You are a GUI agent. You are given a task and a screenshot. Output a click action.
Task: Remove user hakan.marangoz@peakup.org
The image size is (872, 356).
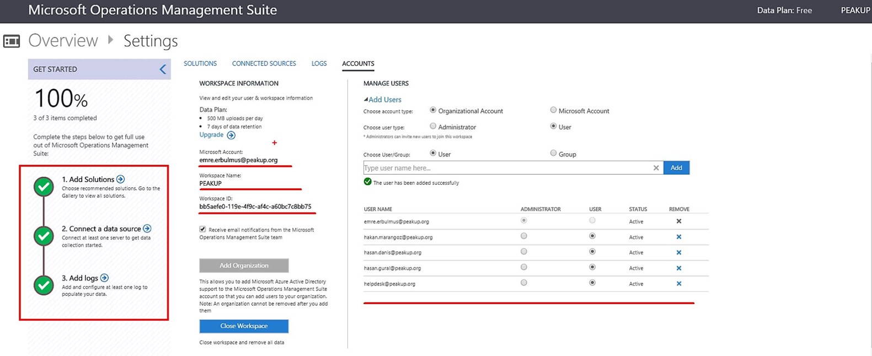679,237
